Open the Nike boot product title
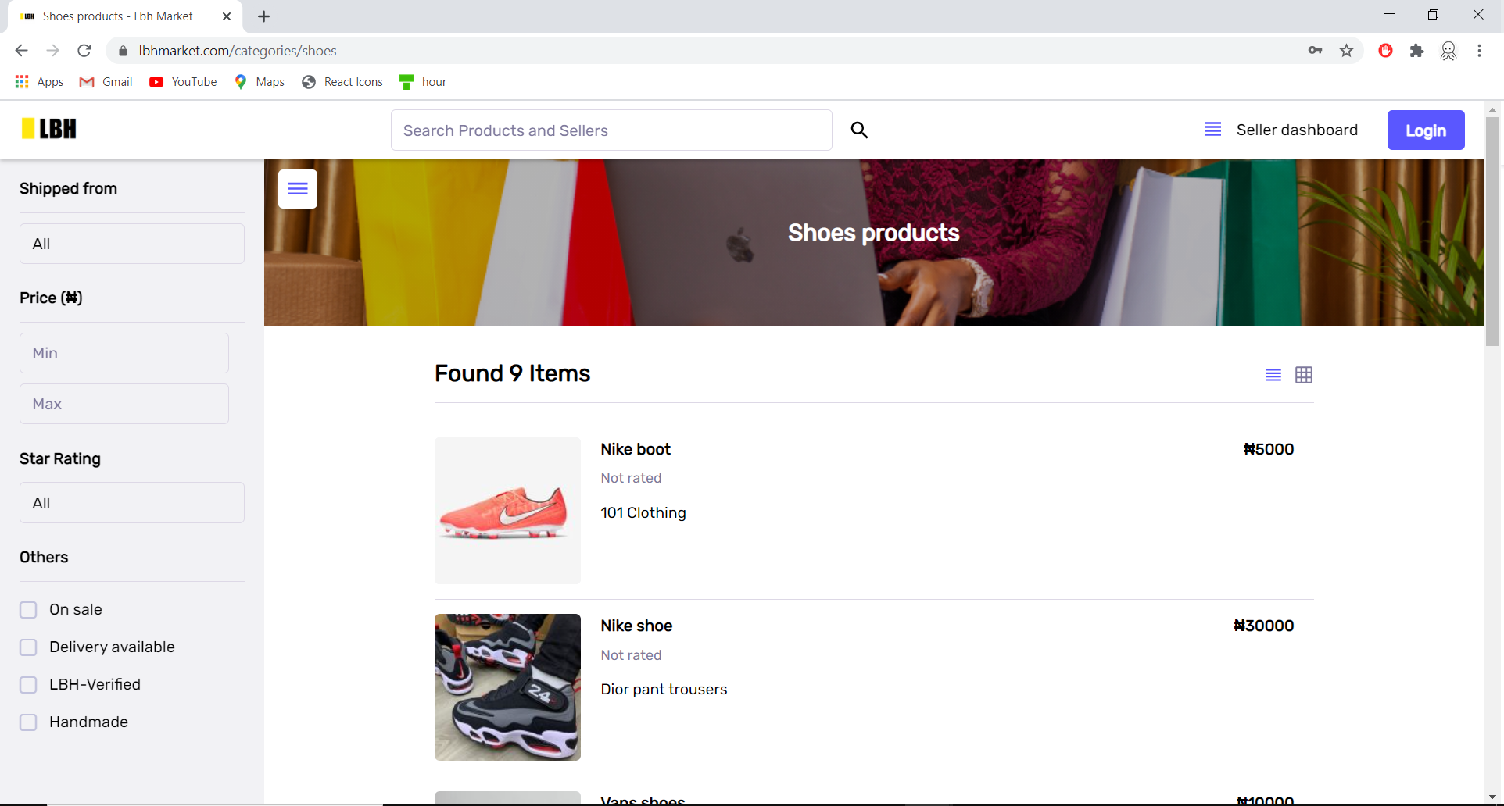The height and width of the screenshot is (806, 1504). click(636, 449)
